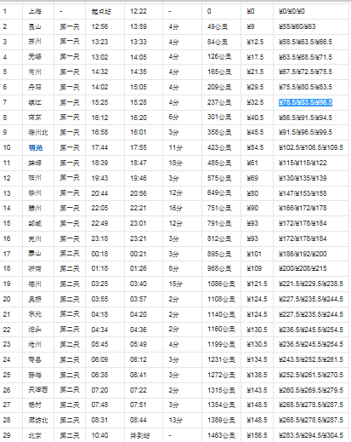Click the 49公里 distance cell
The image size is (351, 442).
pos(218,26)
